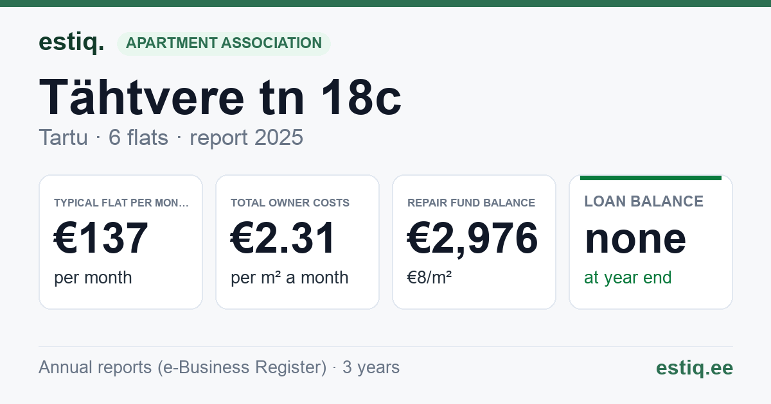Click the €137 value
Viewport: 771px width, 404px height.
[102, 239]
